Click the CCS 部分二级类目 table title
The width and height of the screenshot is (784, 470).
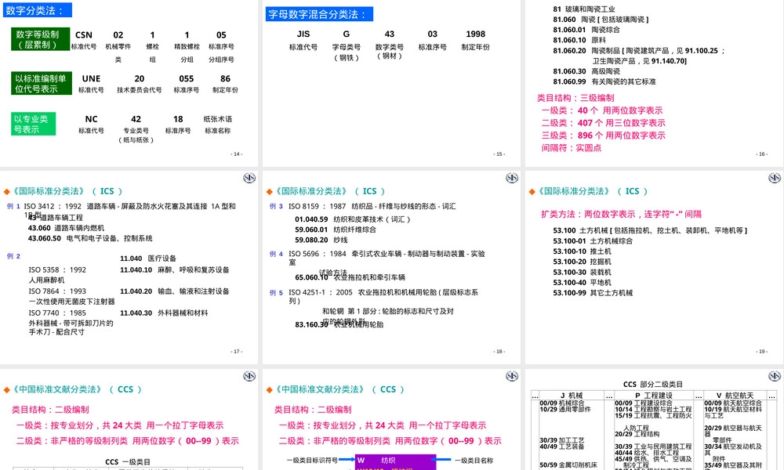click(x=652, y=385)
